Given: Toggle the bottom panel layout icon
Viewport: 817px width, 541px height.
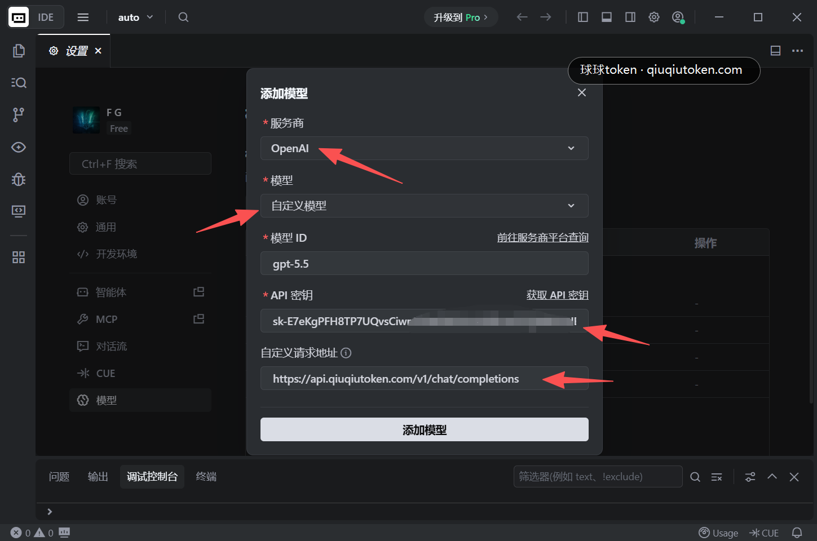Looking at the screenshot, I should tap(607, 17).
